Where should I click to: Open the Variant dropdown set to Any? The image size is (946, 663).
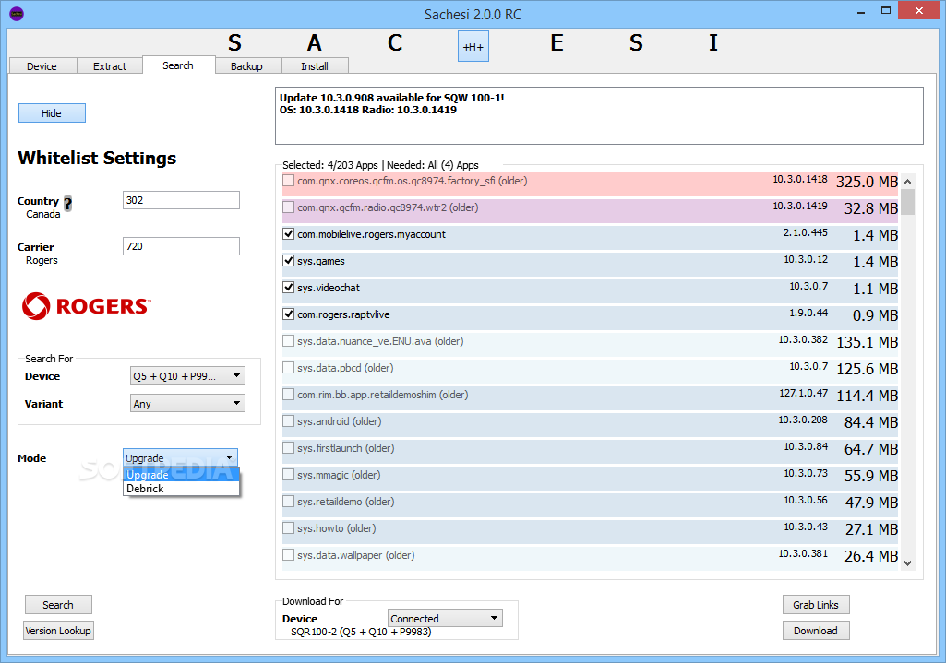pos(187,403)
